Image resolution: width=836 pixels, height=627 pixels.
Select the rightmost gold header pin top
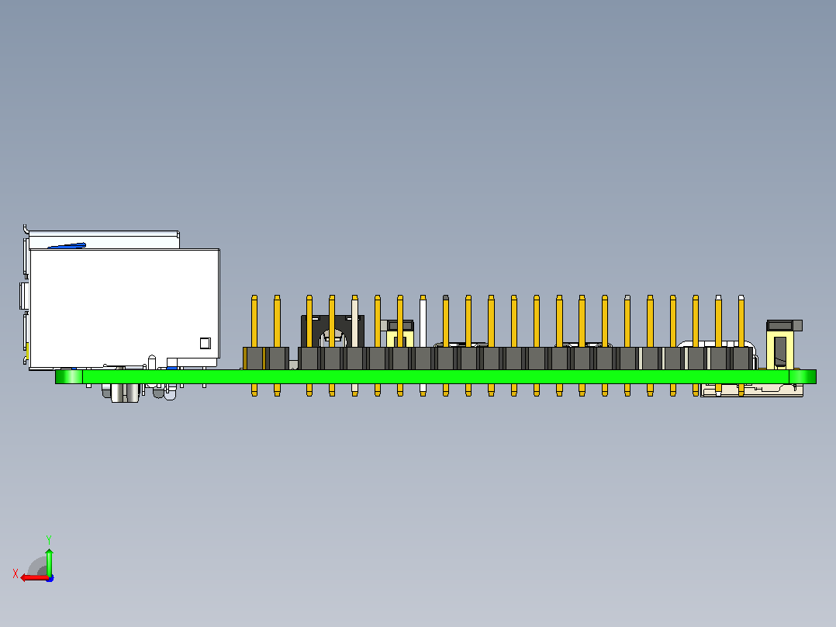click(741, 320)
